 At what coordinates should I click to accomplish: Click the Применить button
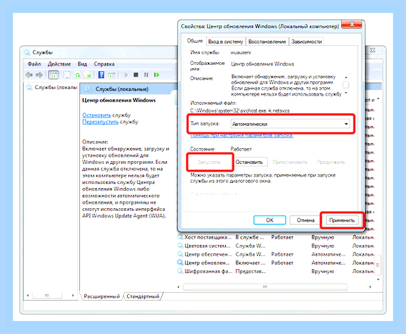click(342, 220)
